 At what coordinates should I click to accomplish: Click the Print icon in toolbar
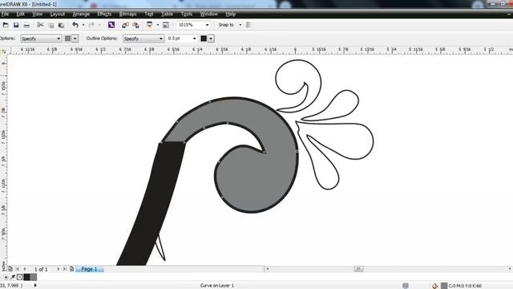[x=26, y=25]
